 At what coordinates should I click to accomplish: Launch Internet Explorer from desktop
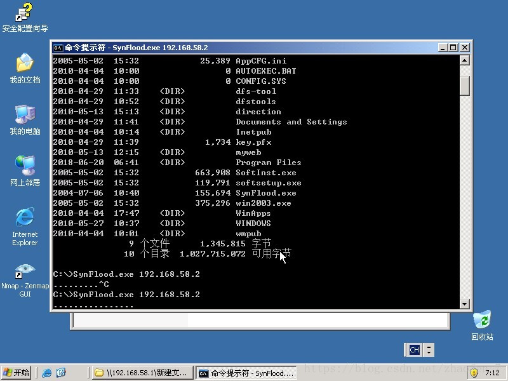pyautogui.click(x=25, y=227)
